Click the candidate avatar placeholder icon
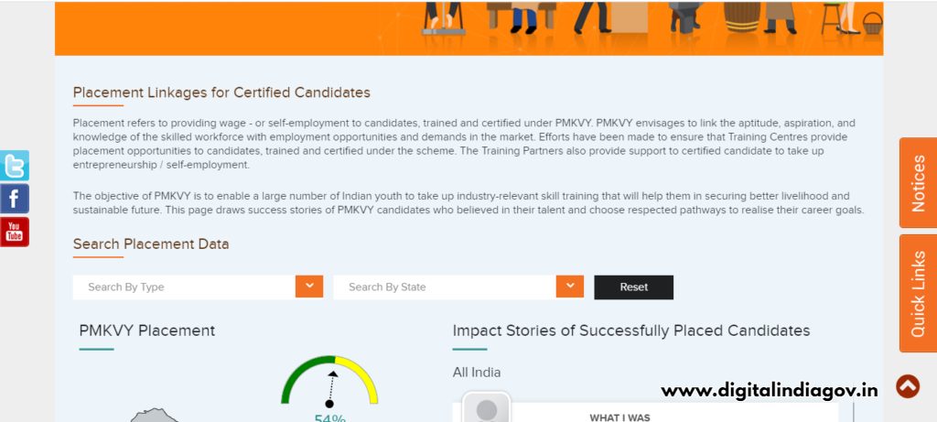The height and width of the screenshot is (422, 937). (487, 409)
